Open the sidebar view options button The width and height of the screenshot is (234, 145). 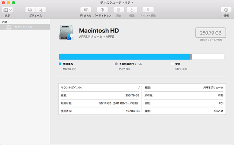pyautogui.click(x=7, y=10)
